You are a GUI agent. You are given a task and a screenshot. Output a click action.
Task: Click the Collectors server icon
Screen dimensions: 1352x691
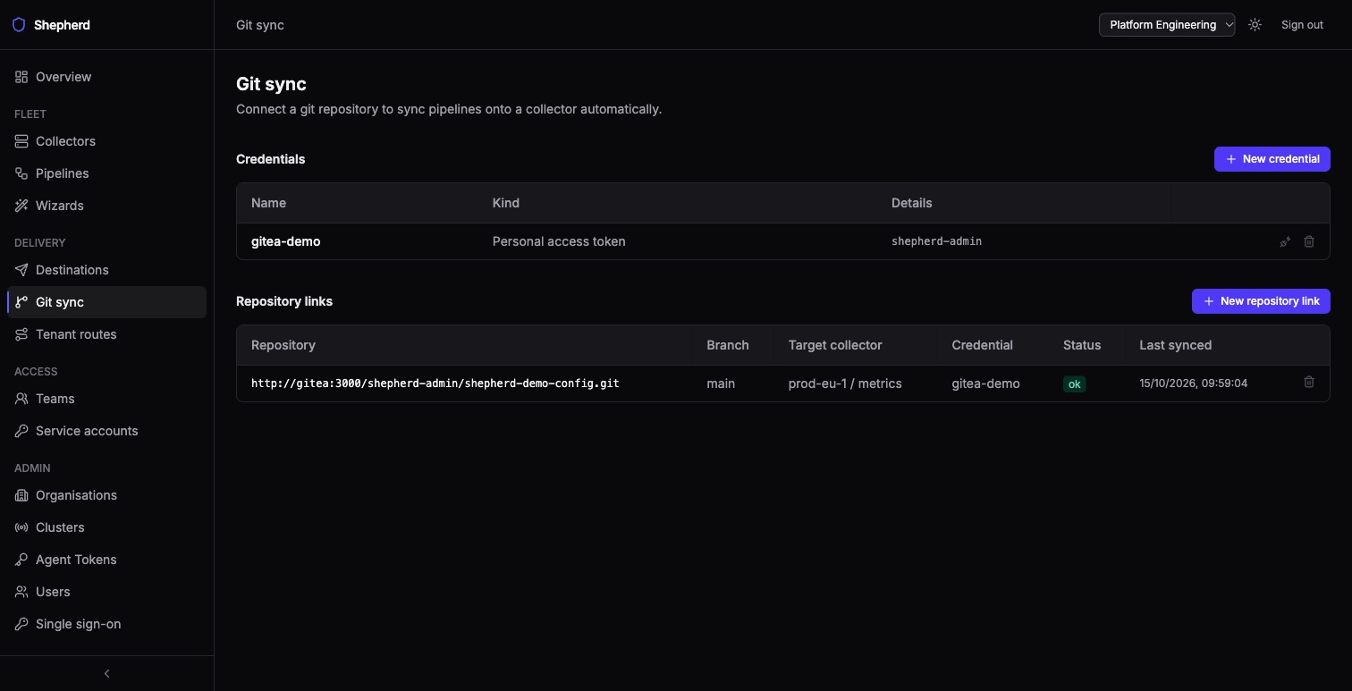pos(21,141)
